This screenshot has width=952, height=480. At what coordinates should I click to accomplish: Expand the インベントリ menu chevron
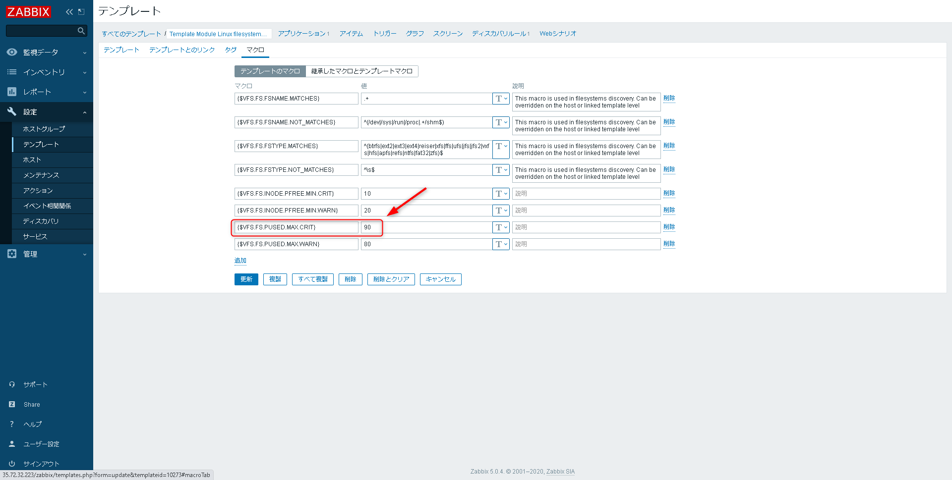85,72
